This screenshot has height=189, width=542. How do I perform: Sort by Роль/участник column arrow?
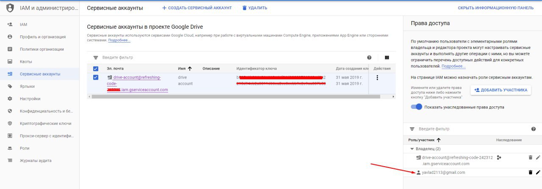click(439, 140)
